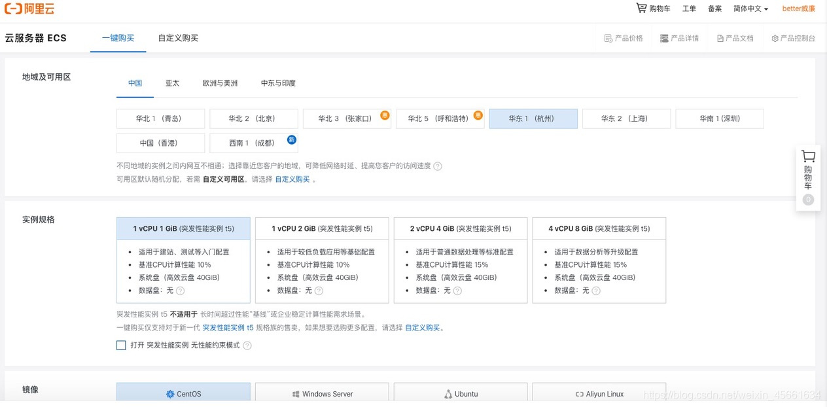Image resolution: width=827 pixels, height=407 pixels.
Task: Enable 突发性能实例 无性能约束模式 checkbox
Action: coord(121,345)
